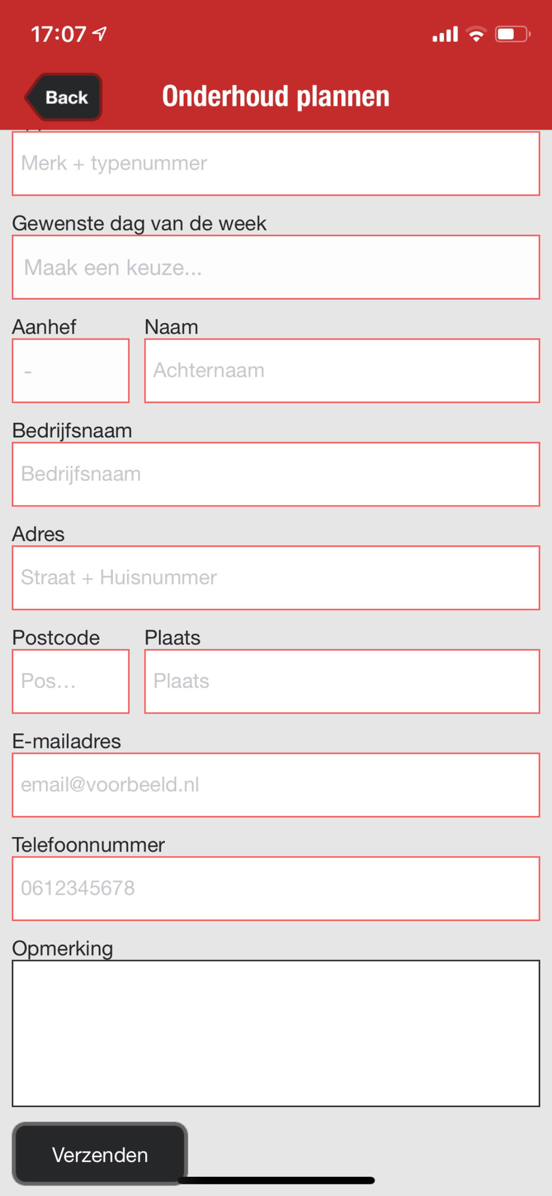The image size is (552, 1196).
Task: Tap the Wi-Fi status icon
Action: pos(476,34)
